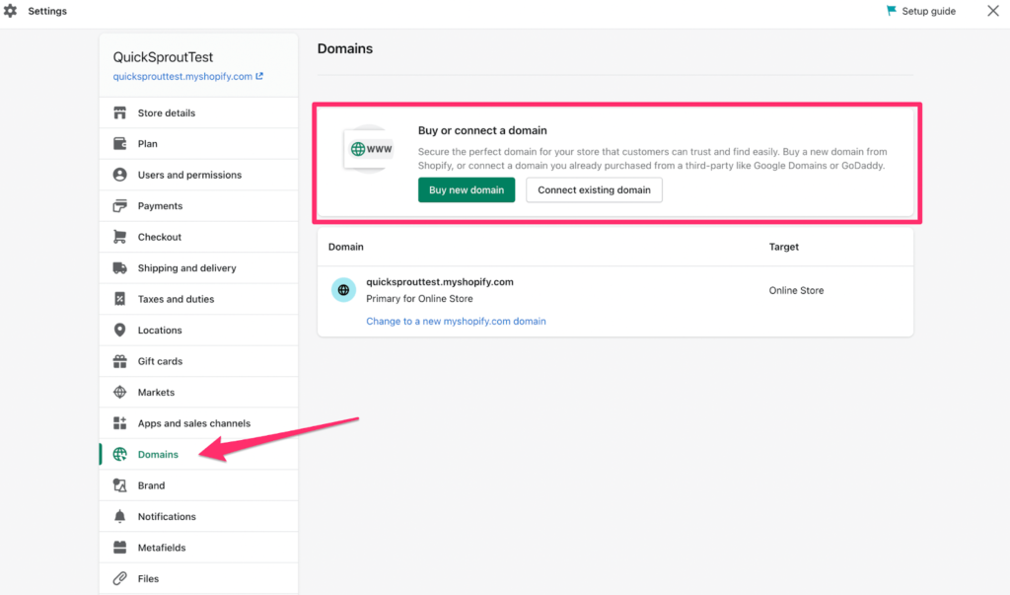Click the Files paperclip icon

click(119, 578)
